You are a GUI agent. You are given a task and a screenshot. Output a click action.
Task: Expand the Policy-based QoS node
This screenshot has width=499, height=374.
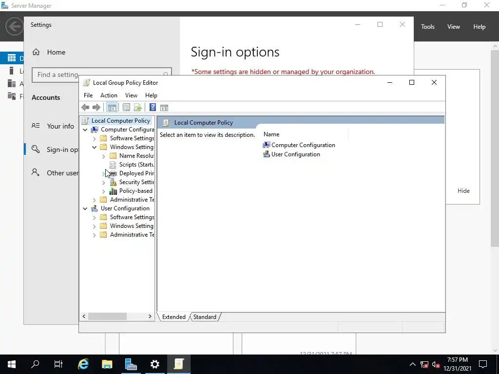click(x=103, y=191)
